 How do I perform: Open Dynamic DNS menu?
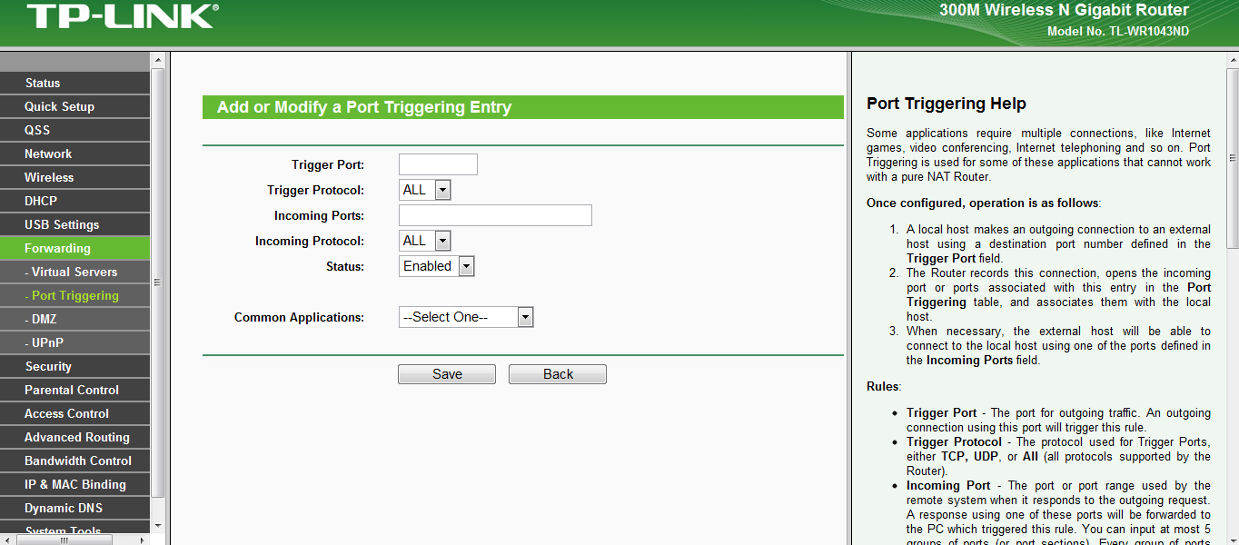point(74,508)
